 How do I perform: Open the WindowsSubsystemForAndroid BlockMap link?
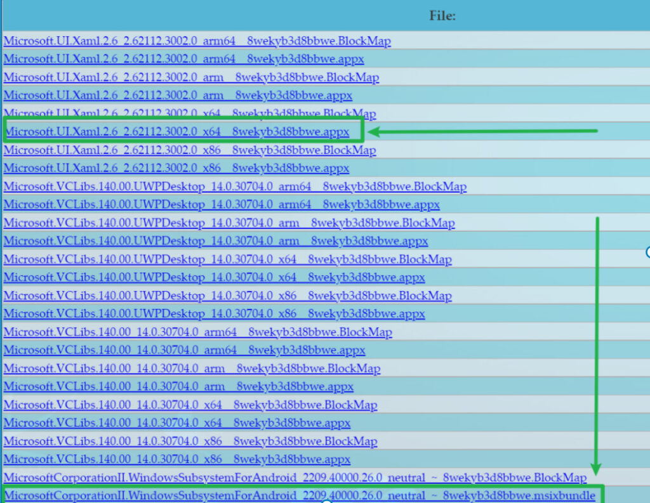tap(295, 478)
